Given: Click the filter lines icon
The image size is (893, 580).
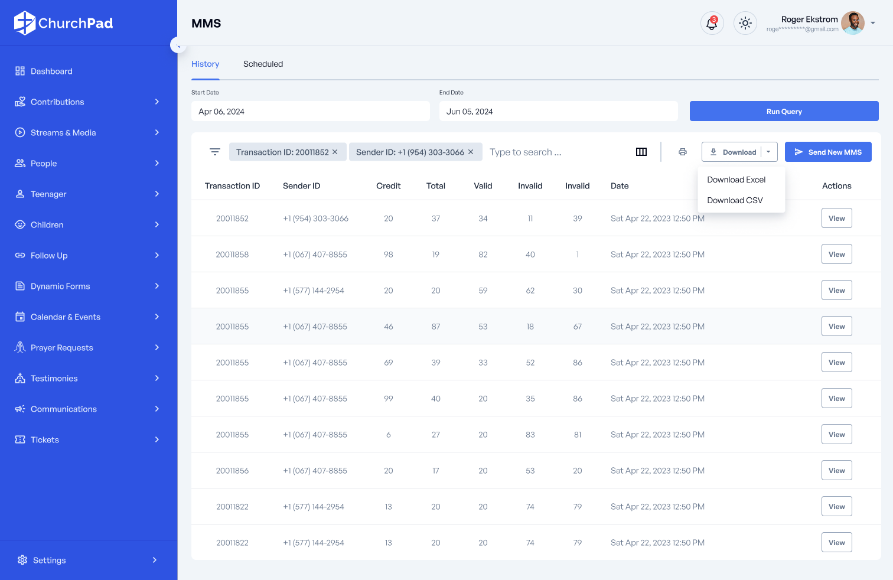Looking at the screenshot, I should point(215,152).
